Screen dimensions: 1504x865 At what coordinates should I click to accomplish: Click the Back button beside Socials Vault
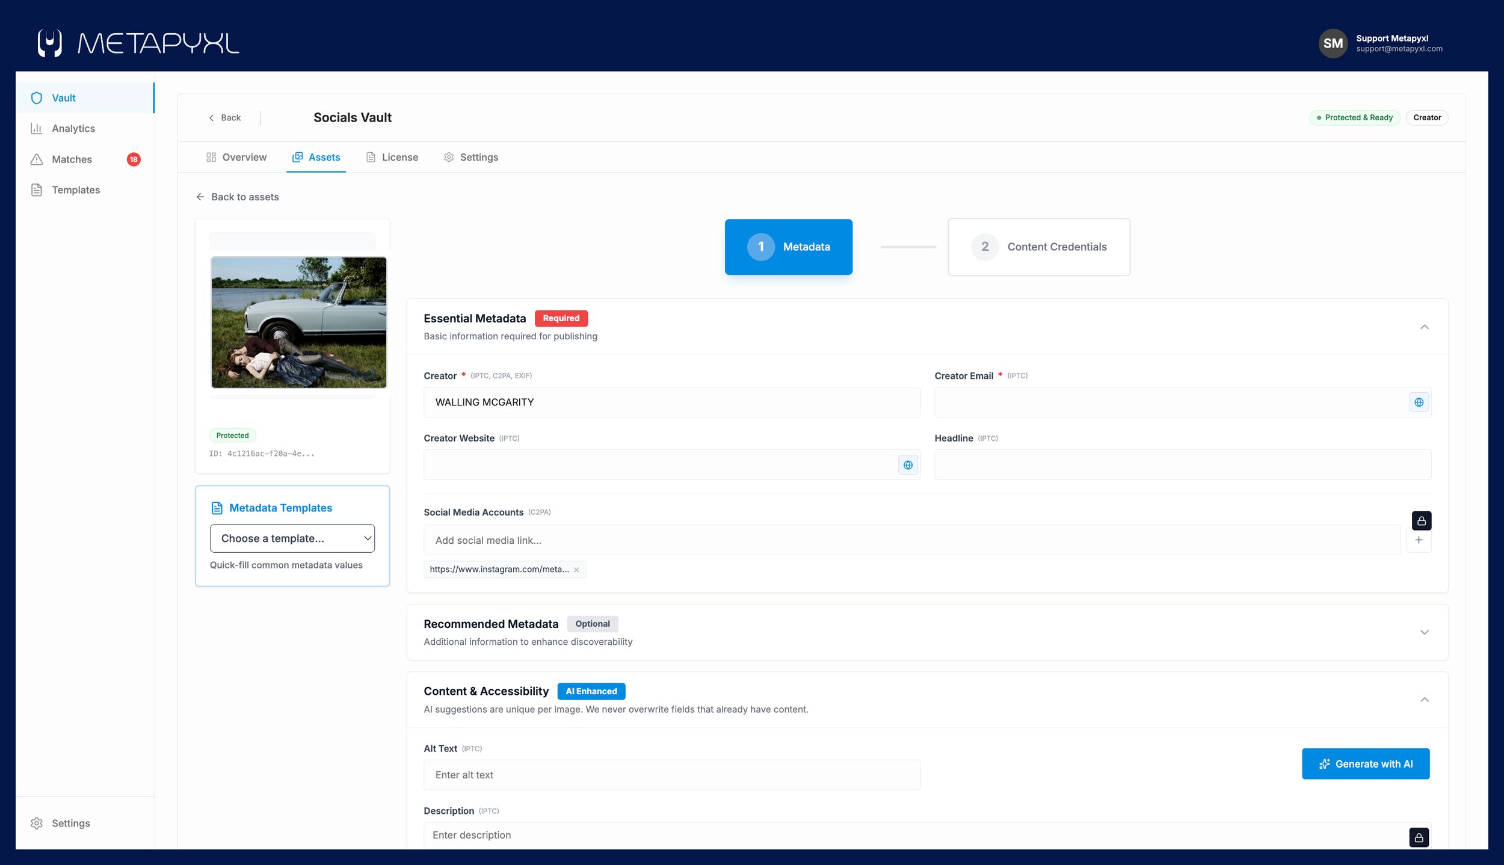224,118
